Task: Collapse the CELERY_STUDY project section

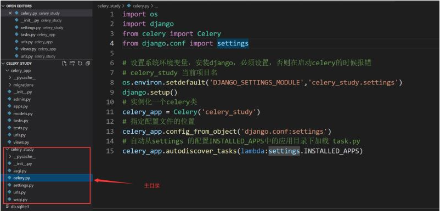Action: [4, 64]
